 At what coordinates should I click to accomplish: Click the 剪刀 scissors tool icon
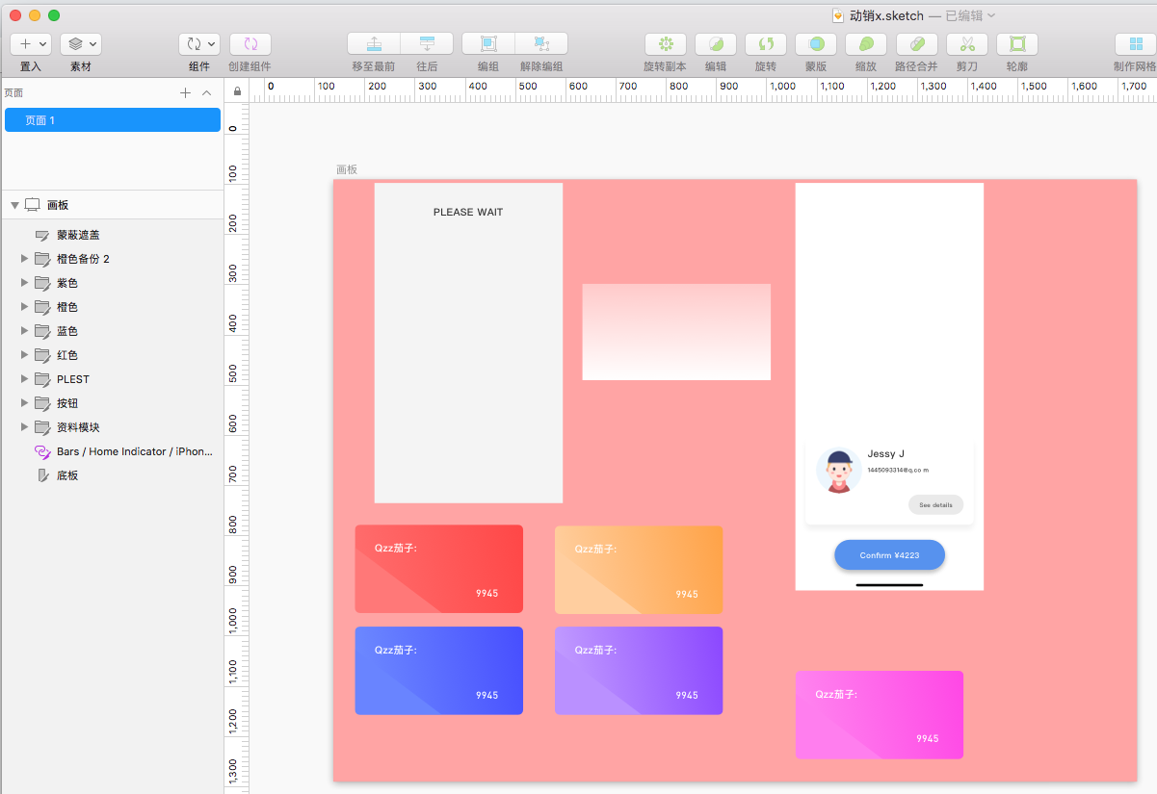pyautogui.click(x=967, y=44)
